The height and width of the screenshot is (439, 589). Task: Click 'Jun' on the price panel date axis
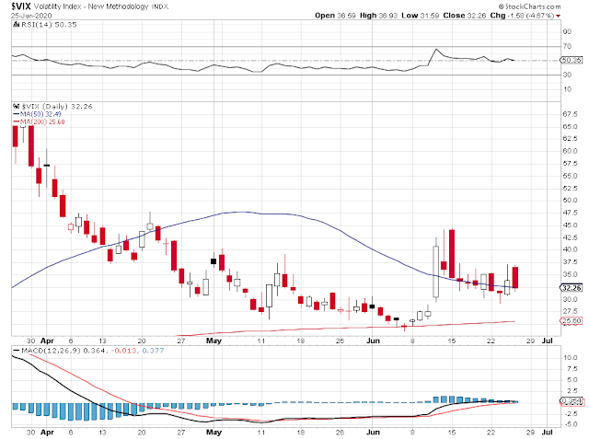point(373,341)
